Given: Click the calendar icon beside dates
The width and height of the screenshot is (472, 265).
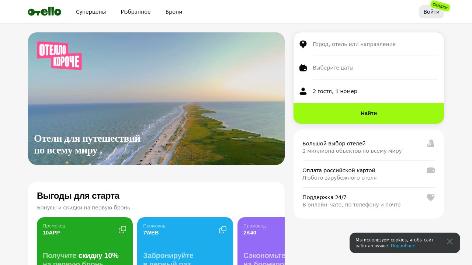Looking at the screenshot, I should 303,68.
